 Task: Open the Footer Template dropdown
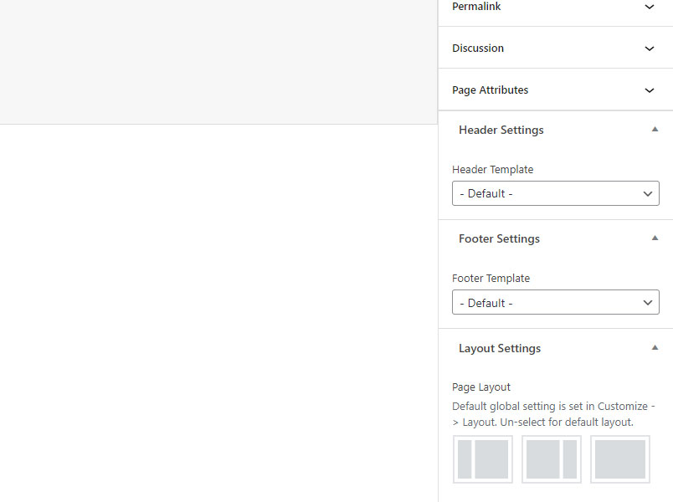556,303
